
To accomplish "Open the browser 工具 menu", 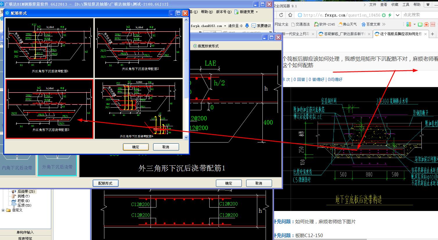I will point(406,5).
